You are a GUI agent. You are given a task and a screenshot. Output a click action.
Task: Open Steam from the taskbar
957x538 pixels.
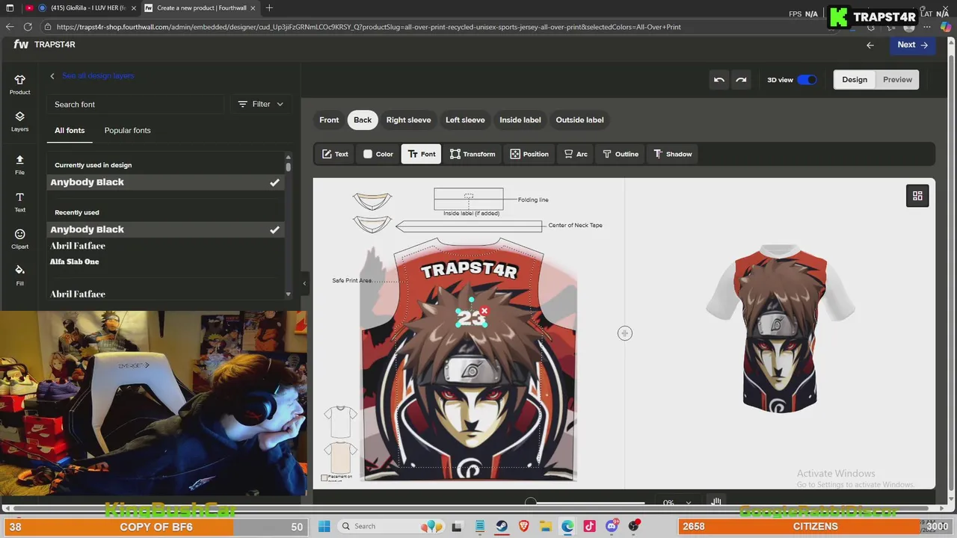[502, 526]
